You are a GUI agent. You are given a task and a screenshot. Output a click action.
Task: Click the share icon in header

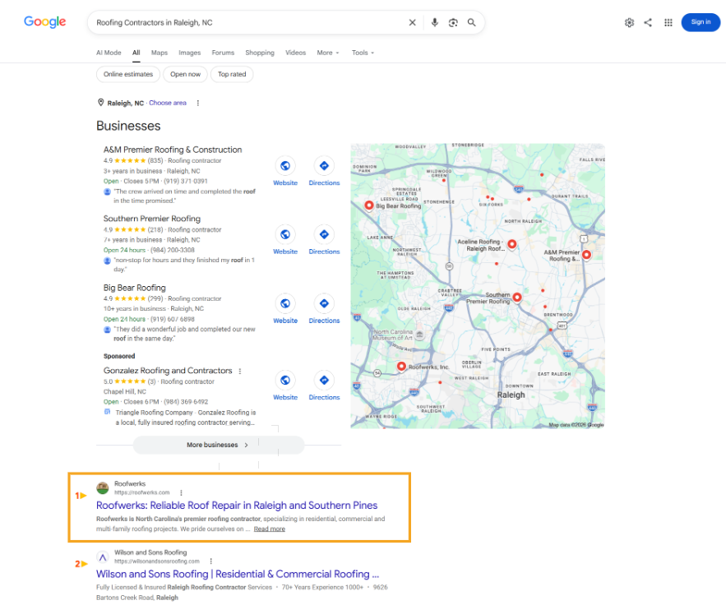648,22
